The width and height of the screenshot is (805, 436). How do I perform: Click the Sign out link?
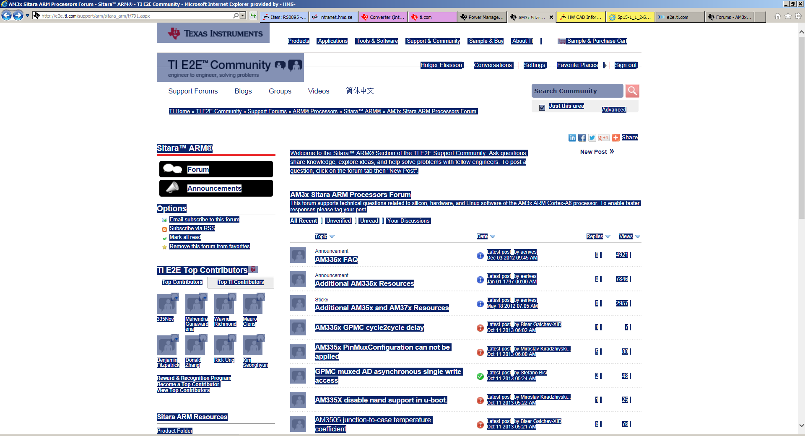[x=626, y=65]
